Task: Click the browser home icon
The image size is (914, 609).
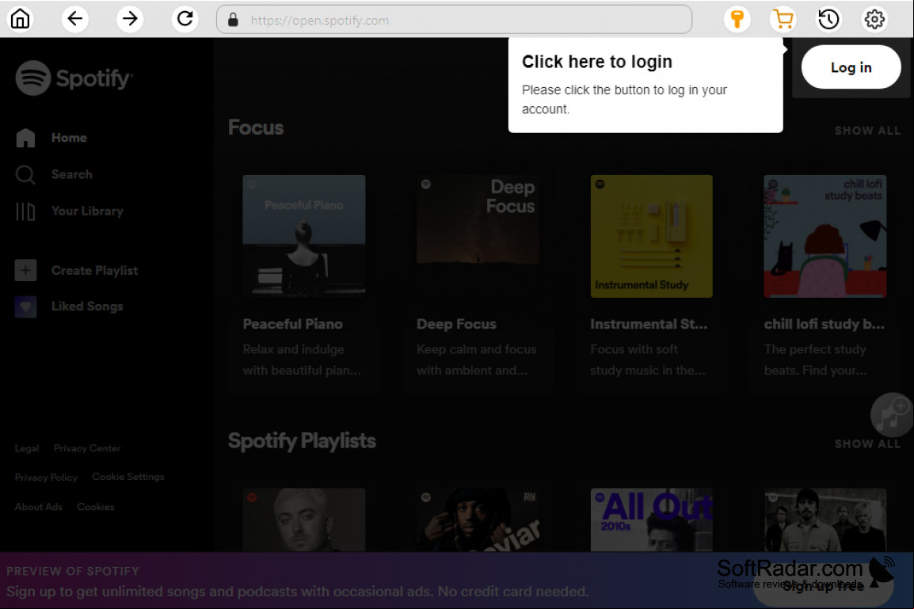Action: tap(21, 19)
